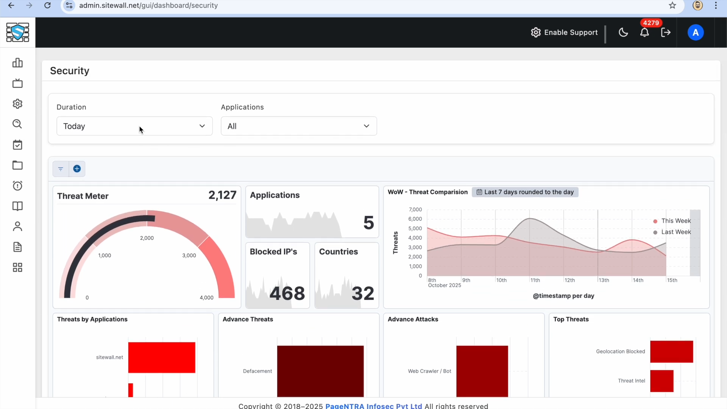Click the Defacement dark red bar
Screen dimensions: 727x409
(320, 371)
